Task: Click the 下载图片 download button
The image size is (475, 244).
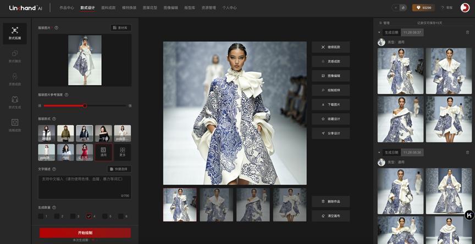Action: click(330, 104)
